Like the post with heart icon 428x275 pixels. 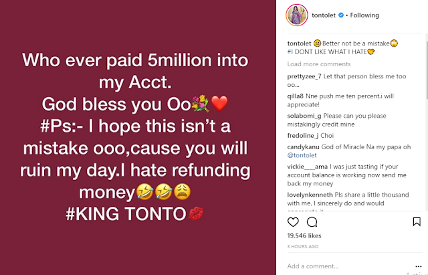(x=293, y=222)
